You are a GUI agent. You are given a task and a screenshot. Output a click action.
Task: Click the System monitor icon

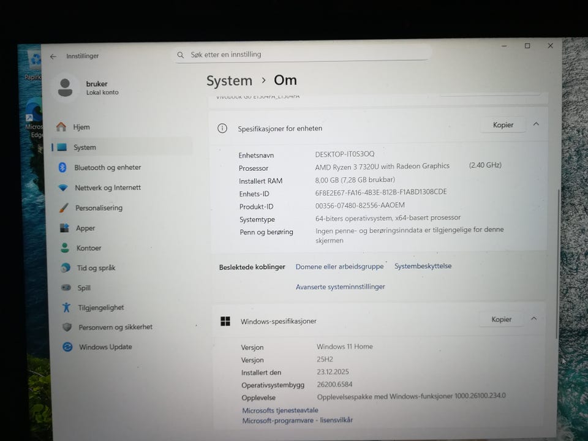(x=62, y=147)
